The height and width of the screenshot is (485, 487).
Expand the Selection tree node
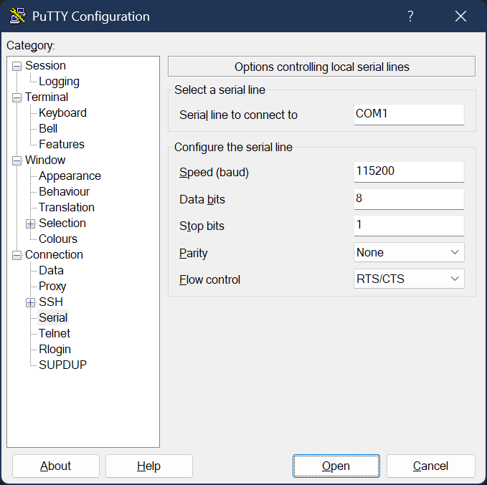click(x=31, y=224)
